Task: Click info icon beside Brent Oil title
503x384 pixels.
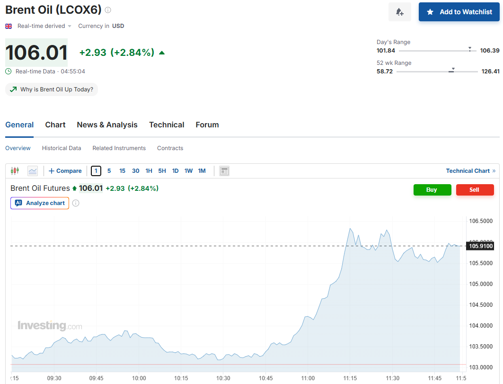Action: coord(108,10)
